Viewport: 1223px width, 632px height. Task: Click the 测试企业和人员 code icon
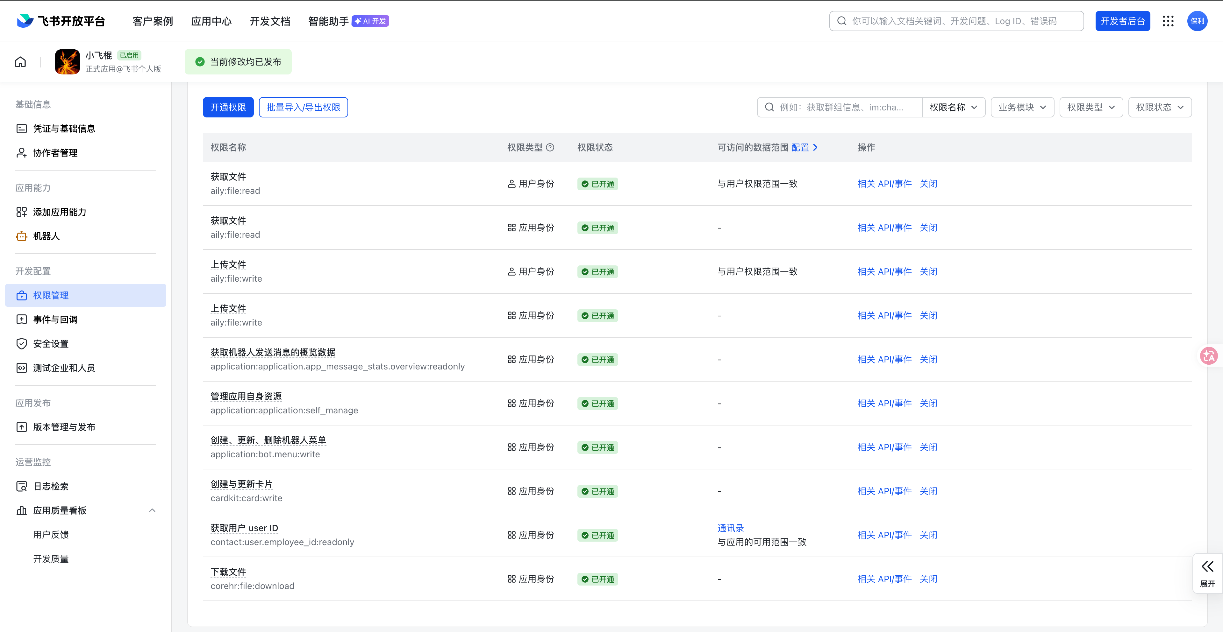(21, 368)
